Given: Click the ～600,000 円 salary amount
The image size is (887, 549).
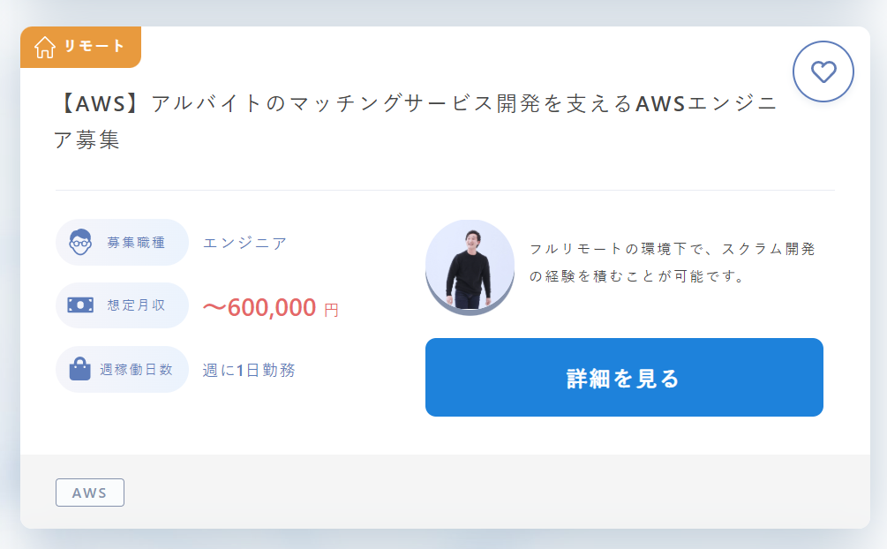Looking at the screenshot, I should click(270, 307).
